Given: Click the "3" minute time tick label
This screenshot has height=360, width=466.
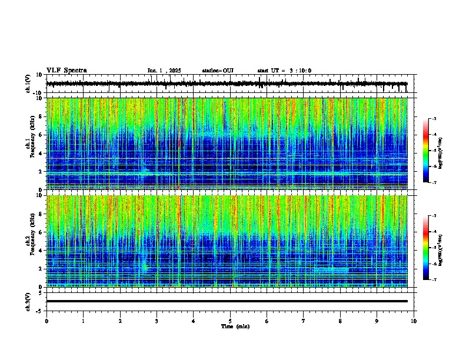Looking at the screenshot, I should click(x=157, y=321).
